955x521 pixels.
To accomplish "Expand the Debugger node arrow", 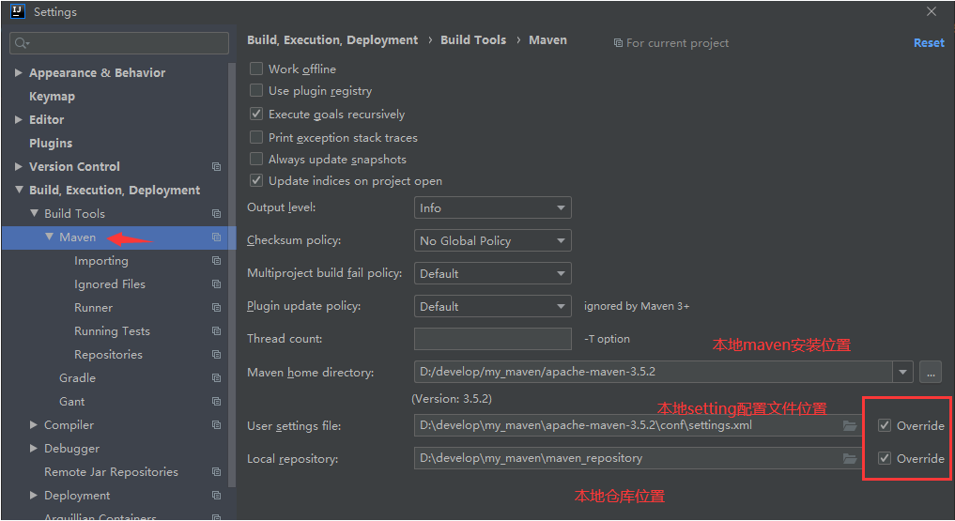I will 34,448.
